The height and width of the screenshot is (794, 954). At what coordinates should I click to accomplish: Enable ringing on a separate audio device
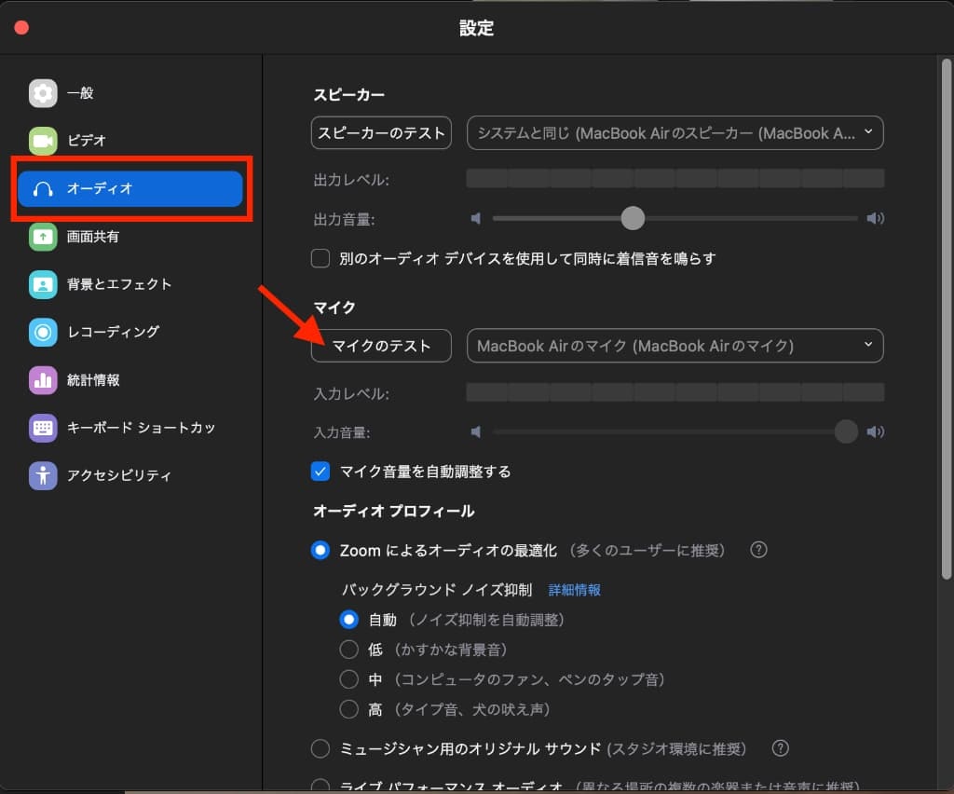320,258
